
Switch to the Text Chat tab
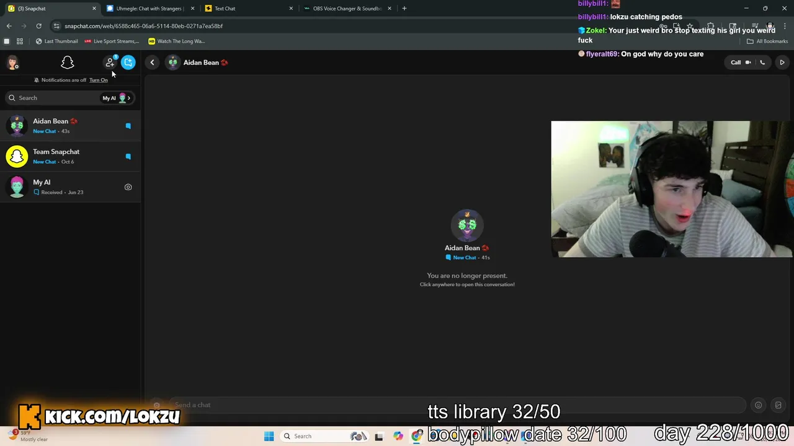(248, 9)
